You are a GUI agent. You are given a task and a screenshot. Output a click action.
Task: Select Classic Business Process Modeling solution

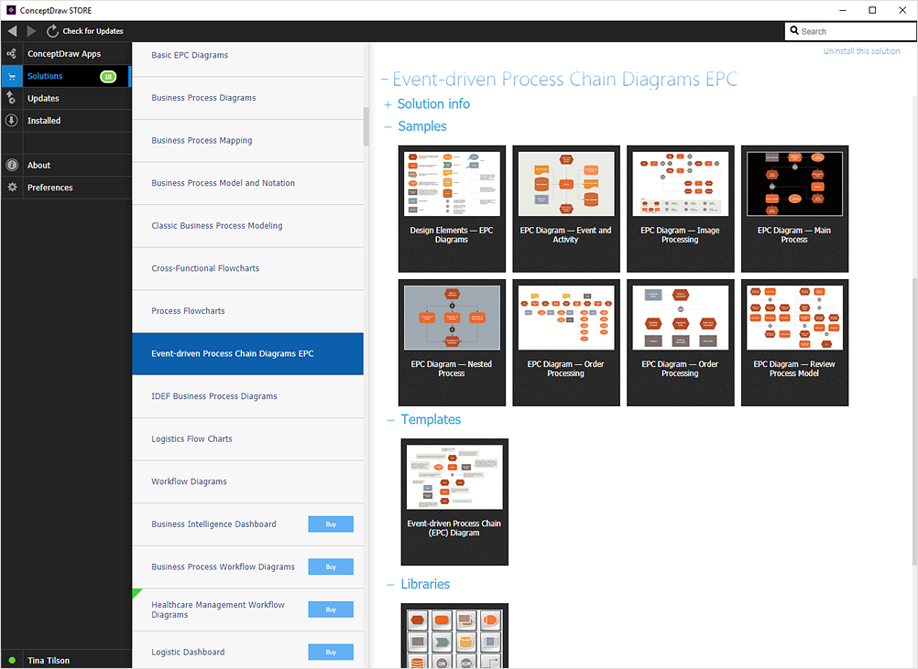[247, 226]
